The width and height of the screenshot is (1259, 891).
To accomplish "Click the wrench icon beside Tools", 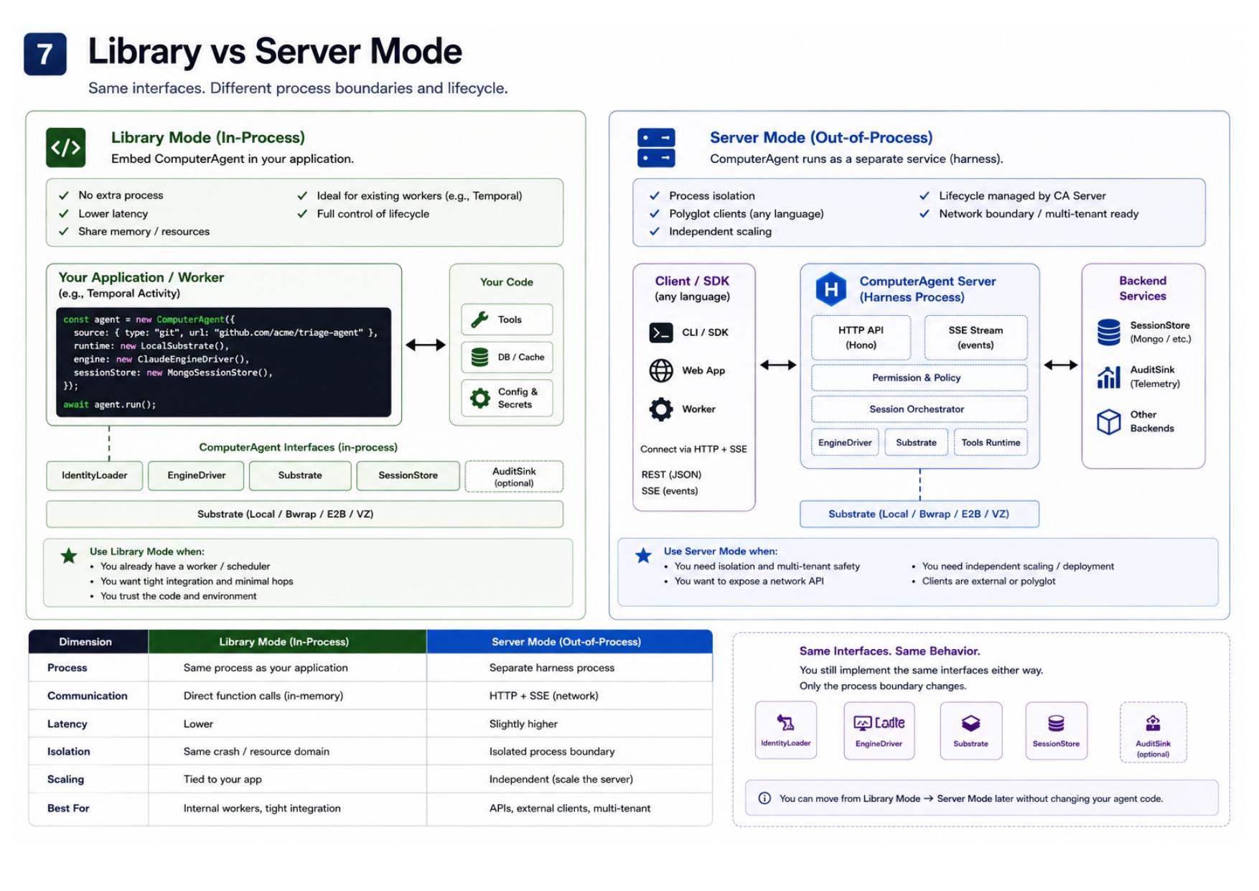I will (x=479, y=319).
